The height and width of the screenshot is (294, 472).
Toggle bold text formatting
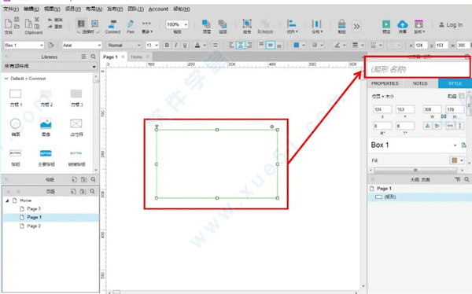pyautogui.click(x=167, y=45)
